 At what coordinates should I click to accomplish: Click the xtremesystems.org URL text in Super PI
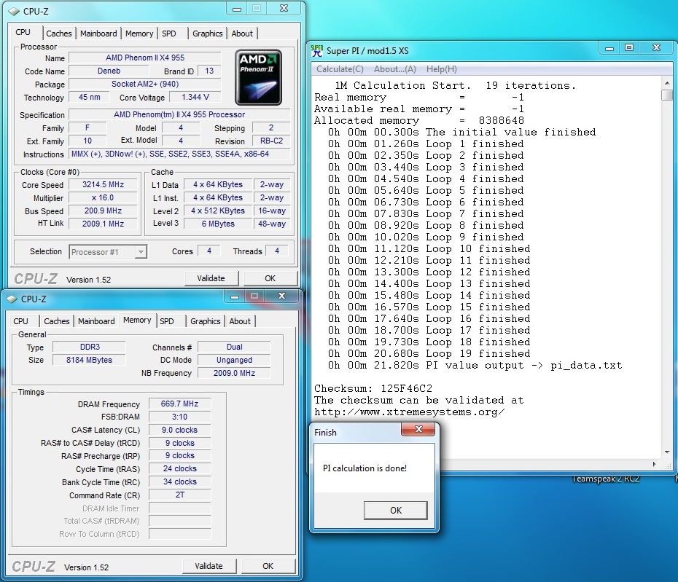click(x=409, y=412)
